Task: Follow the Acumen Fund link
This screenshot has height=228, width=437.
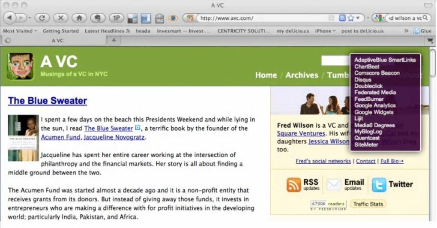Action: 60,138
